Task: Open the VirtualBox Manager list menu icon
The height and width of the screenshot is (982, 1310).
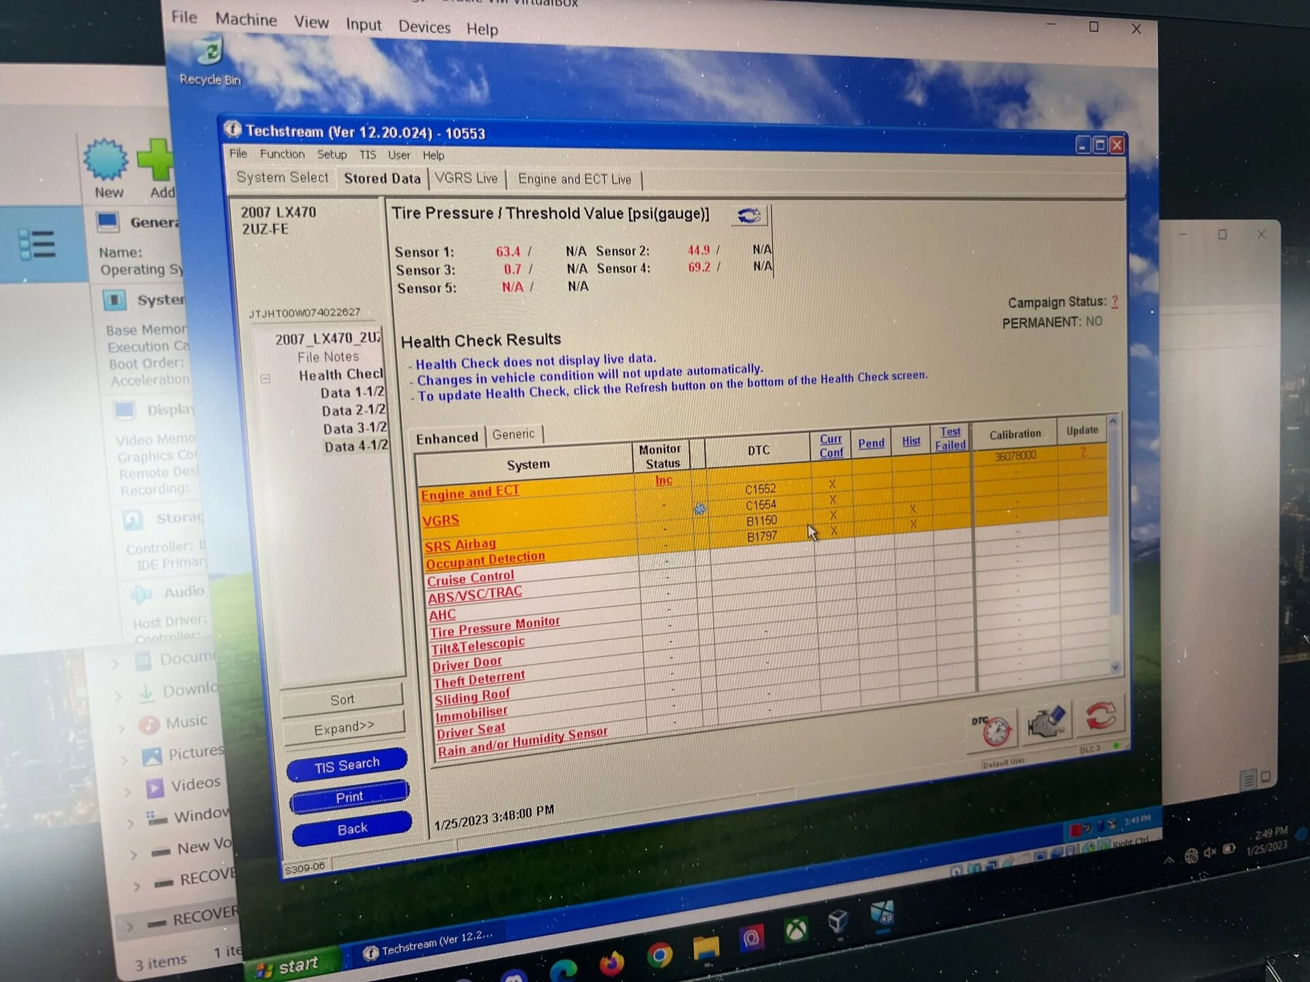Action: click(36, 244)
